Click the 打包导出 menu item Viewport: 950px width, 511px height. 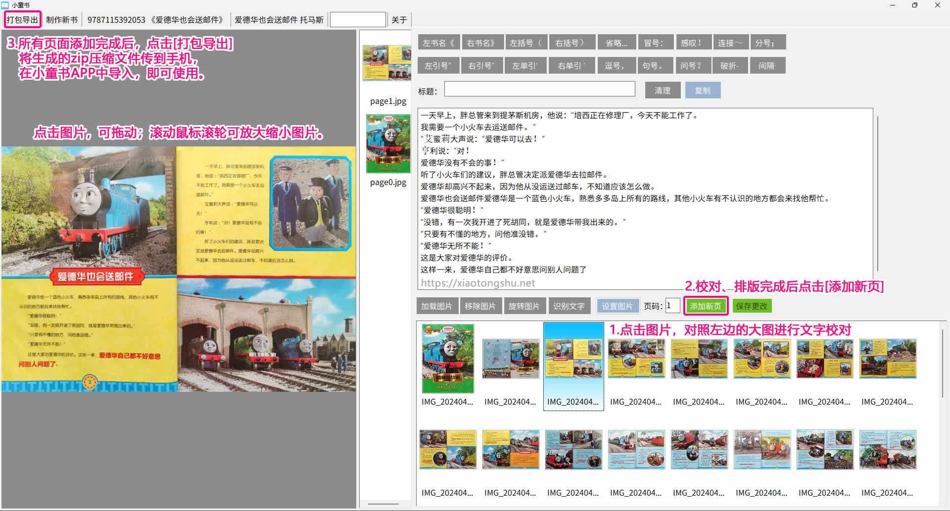(x=22, y=20)
